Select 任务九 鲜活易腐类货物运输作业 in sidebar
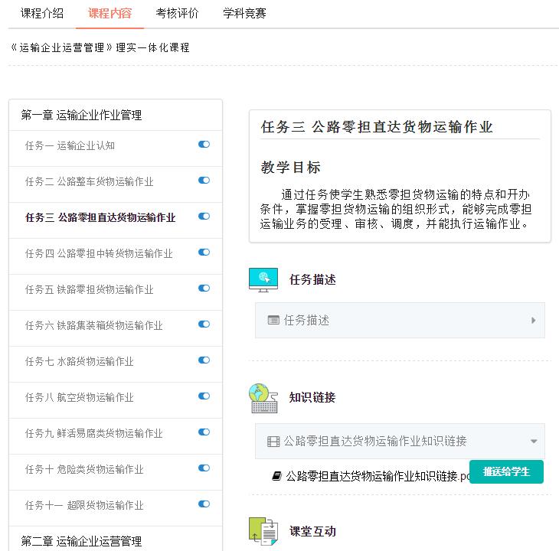559x551 pixels. click(93, 433)
